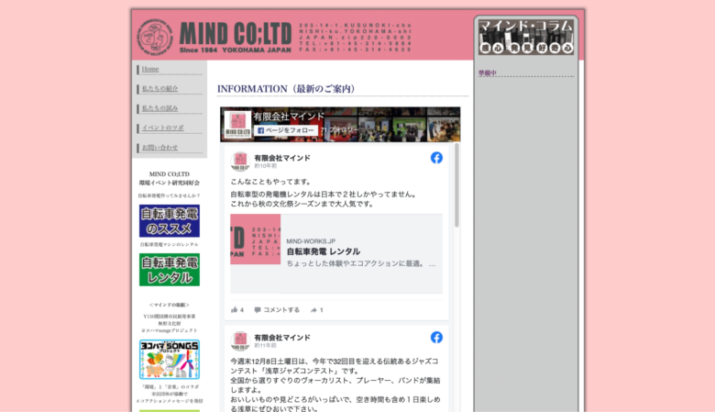
Task: Click the ＜マインドの取組＞ sidebar heading
Action: tap(170, 305)
